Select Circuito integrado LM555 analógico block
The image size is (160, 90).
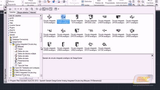pyautogui.click(x=132, y=33)
